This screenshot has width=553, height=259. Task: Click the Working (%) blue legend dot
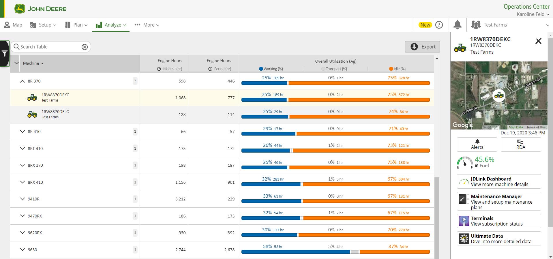coord(261,69)
